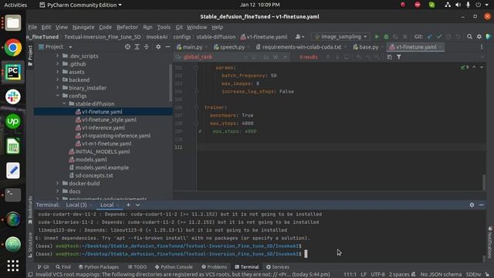Click the No JSON schema status entry
The height and width of the screenshot is (278, 494).
(441, 274)
